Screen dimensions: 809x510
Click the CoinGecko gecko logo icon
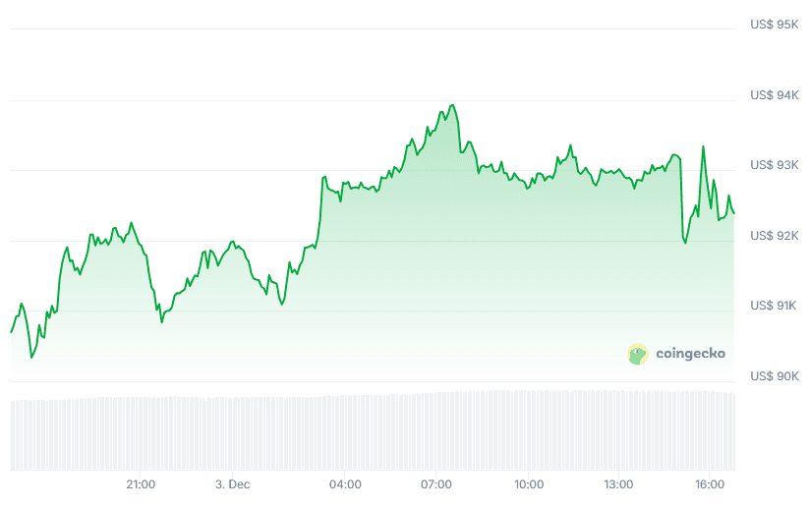coord(637,354)
